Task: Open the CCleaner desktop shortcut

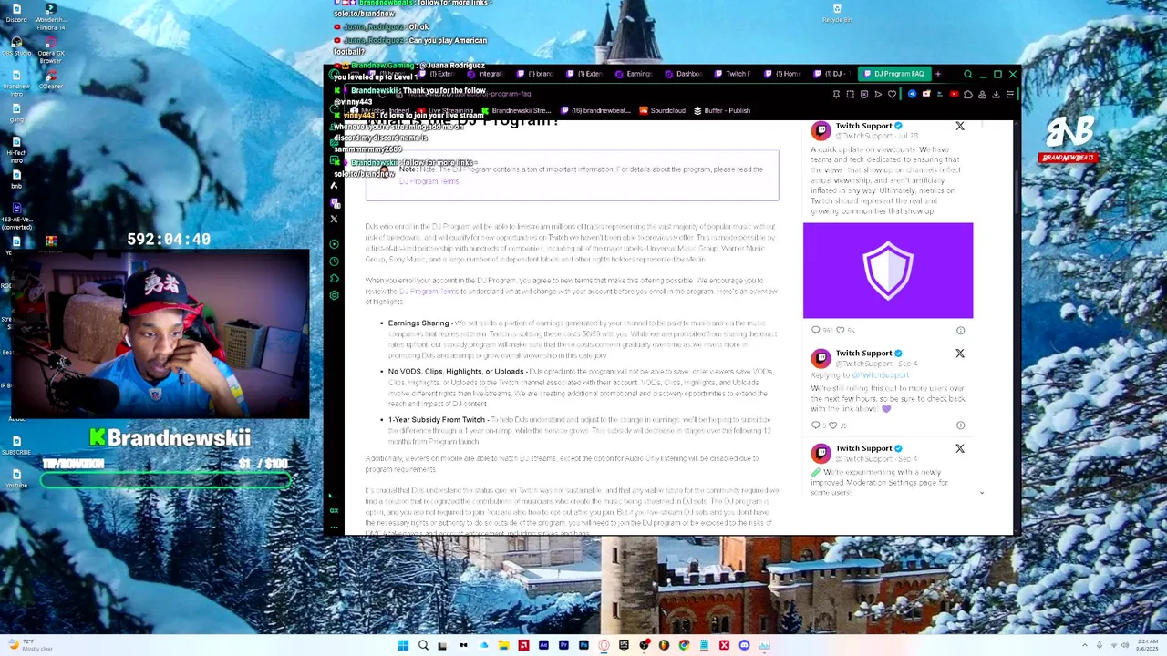Action: pos(51,79)
